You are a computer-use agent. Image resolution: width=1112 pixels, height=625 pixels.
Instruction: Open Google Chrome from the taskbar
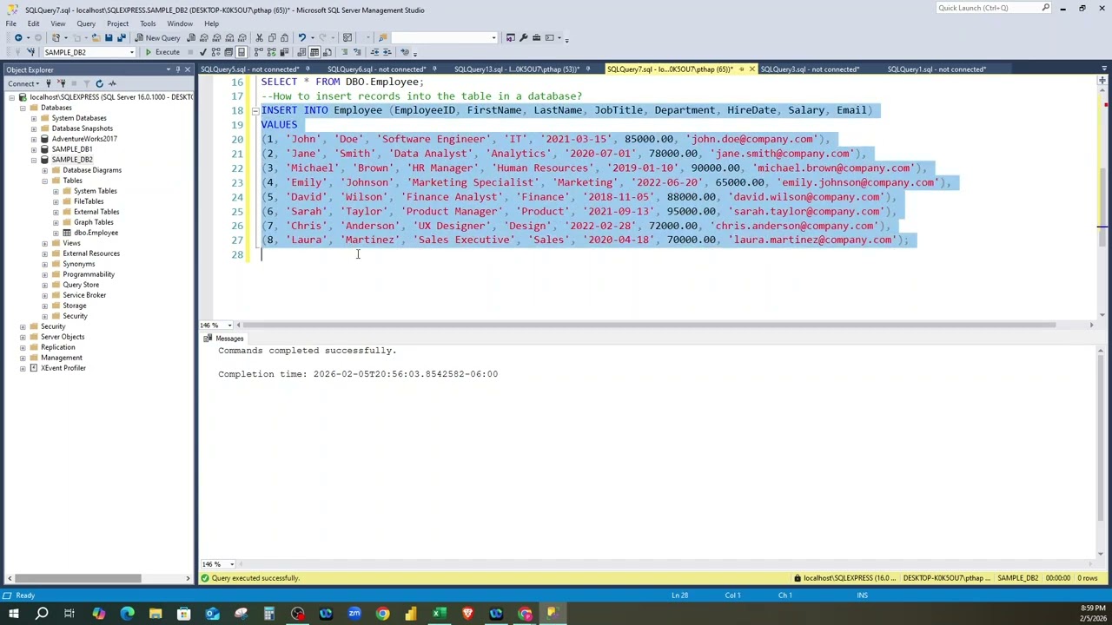pos(382,615)
